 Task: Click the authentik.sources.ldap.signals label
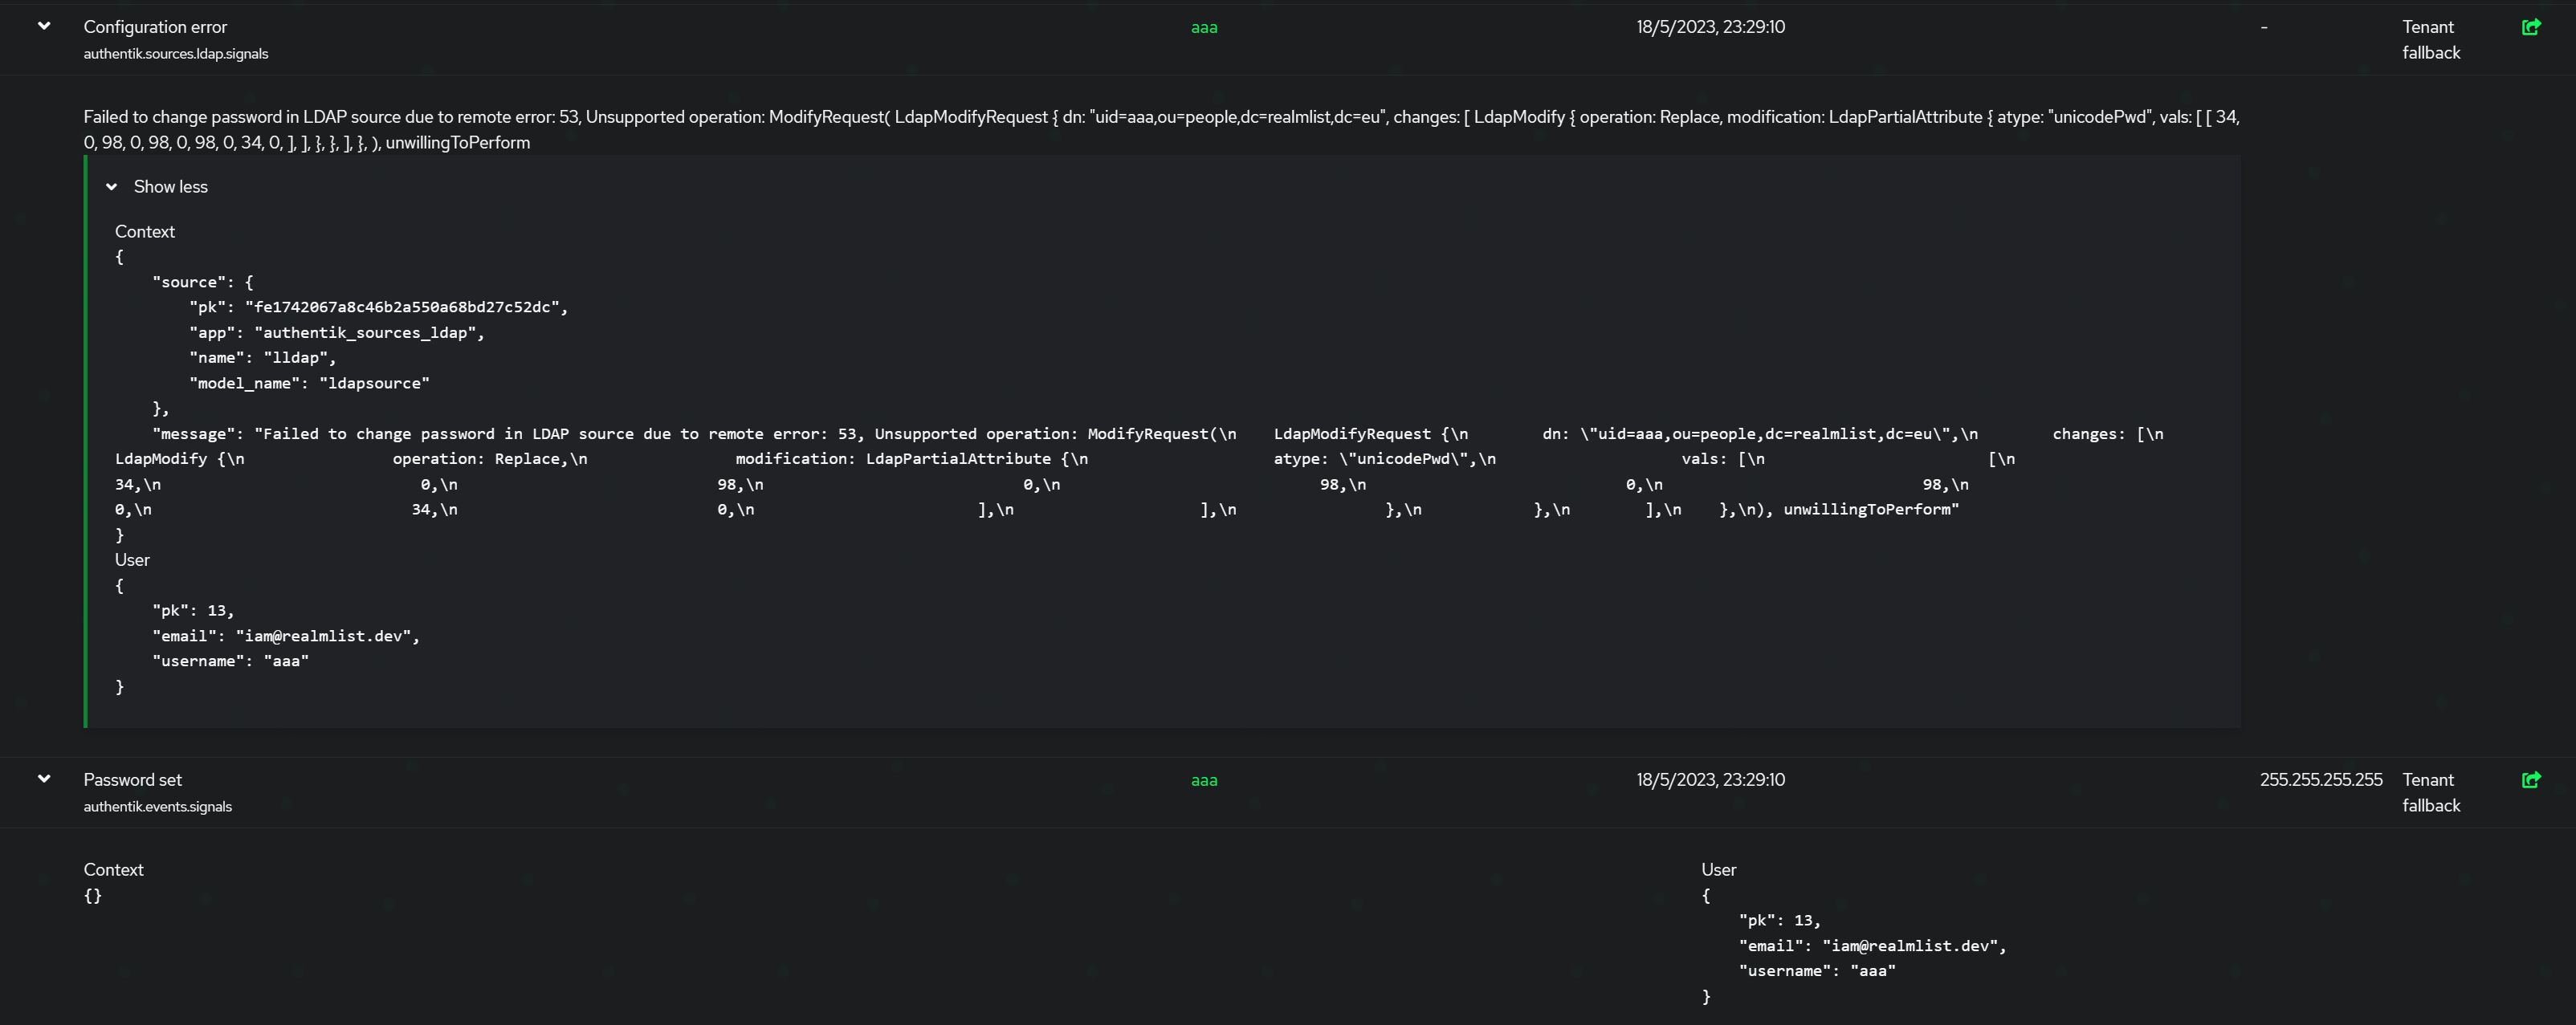176,53
